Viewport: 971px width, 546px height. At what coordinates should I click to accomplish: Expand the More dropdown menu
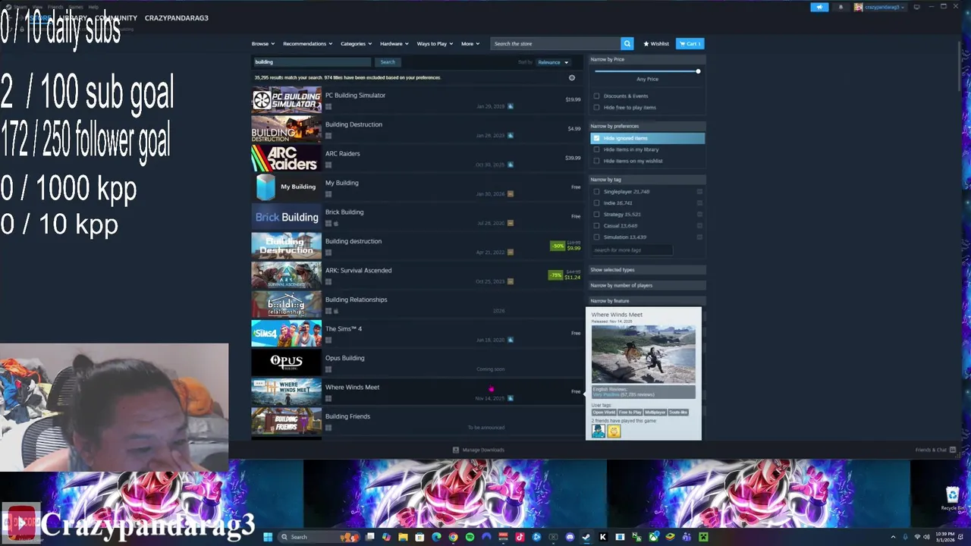470,43
